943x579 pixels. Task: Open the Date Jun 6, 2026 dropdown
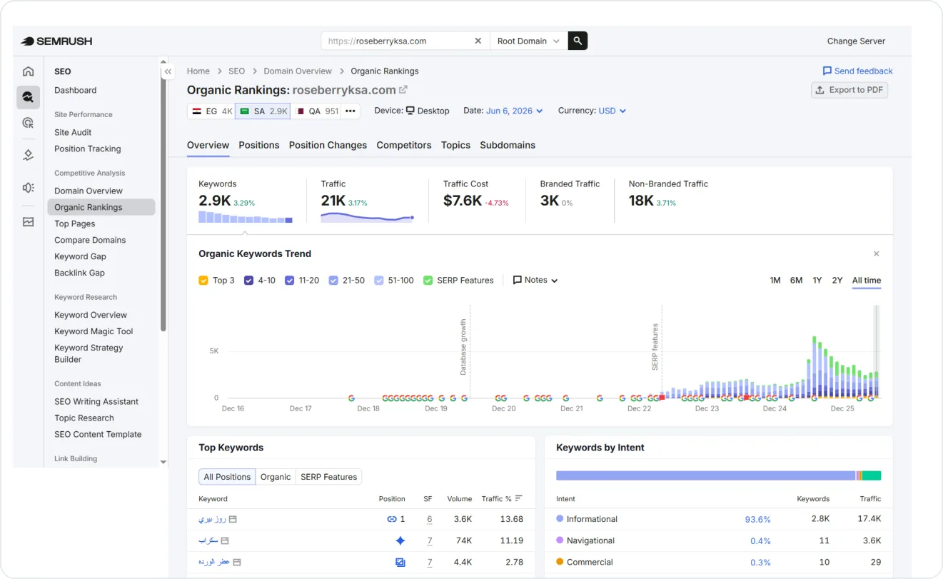(514, 111)
